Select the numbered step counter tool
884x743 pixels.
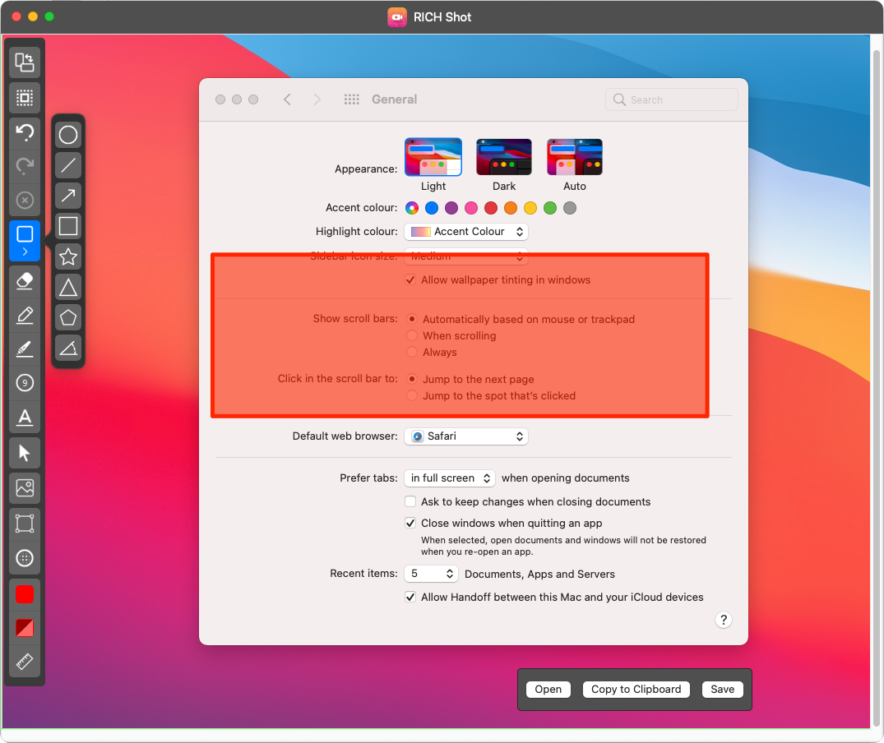tap(24, 383)
